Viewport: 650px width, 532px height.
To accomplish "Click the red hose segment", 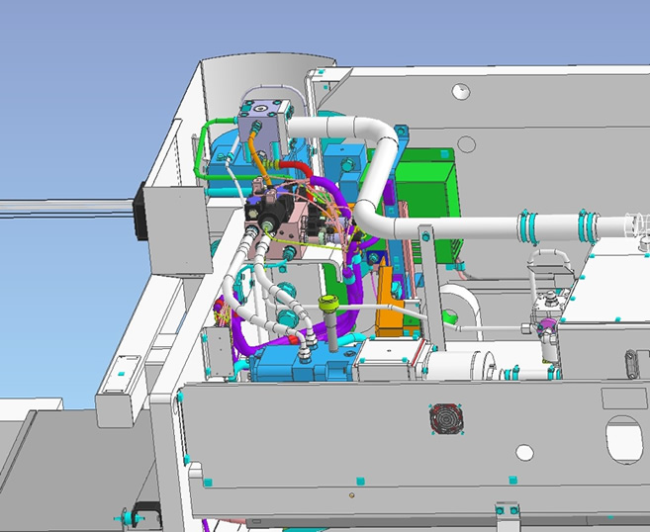I will click(x=295, y=166).
